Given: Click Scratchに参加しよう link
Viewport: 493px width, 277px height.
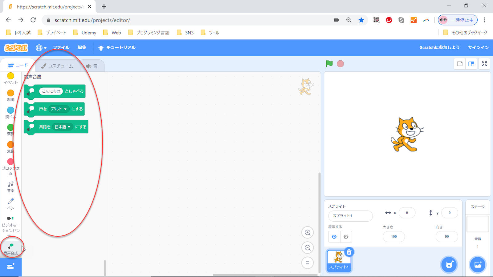Looking at the screenshot, I should click(439, 47).
